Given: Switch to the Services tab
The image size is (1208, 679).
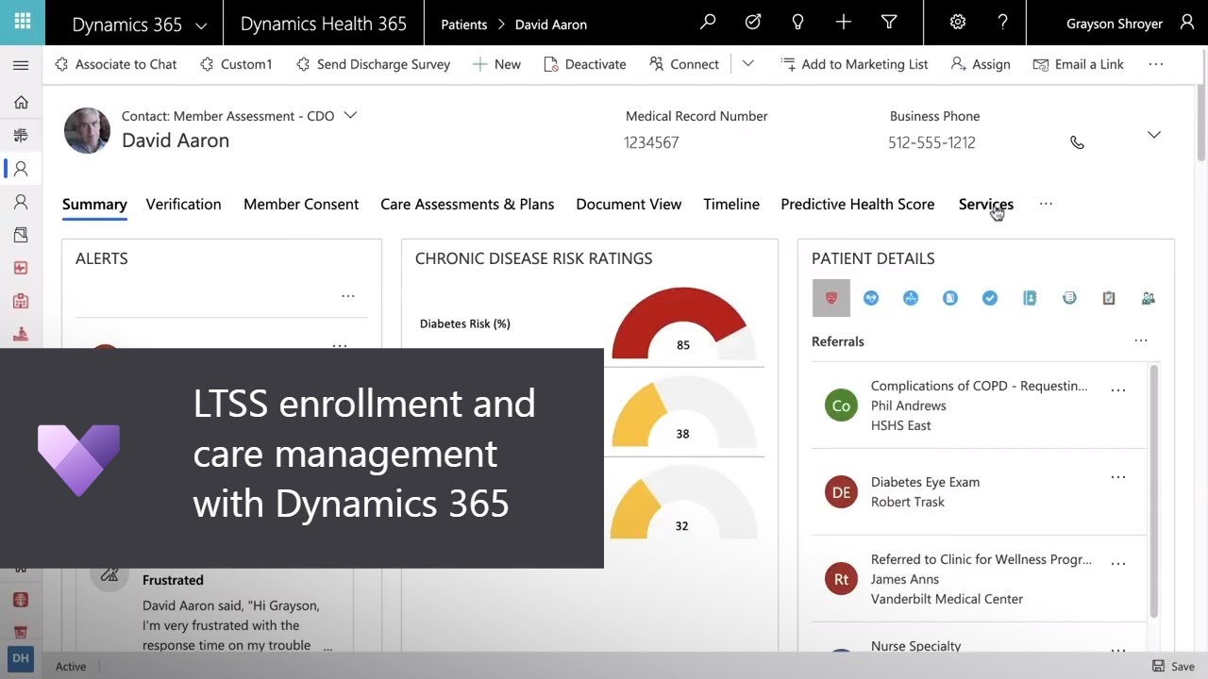Looking at the screenshot, I should tap(985, 204).
